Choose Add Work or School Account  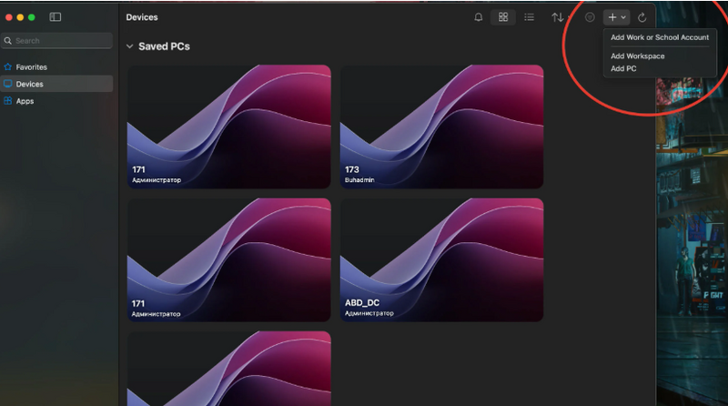[x=660, y=37]
